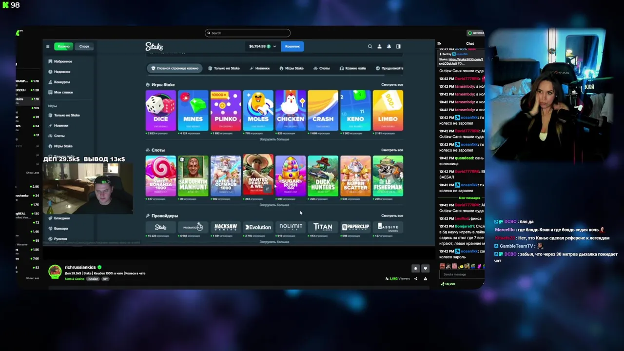Switch to Спорт mode
This screenshot has height=351, width=624.
84,46
